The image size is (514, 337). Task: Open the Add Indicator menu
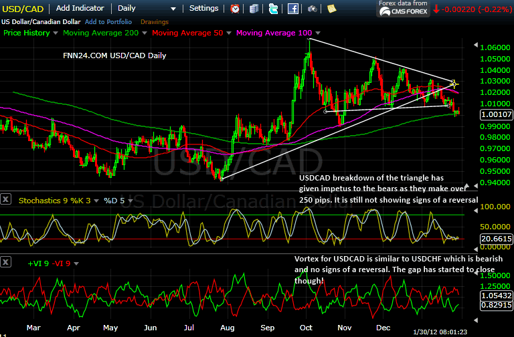click(80, 9)
